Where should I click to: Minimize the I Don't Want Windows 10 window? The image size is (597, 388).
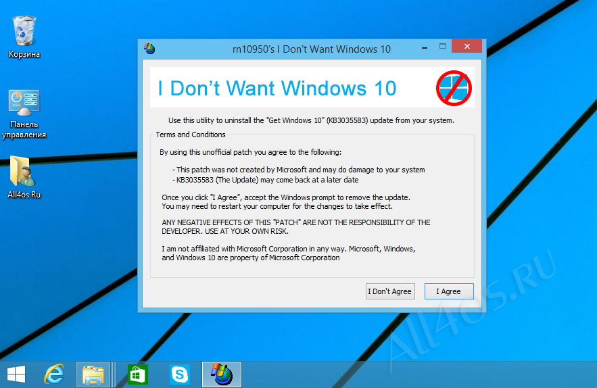(x=425, y=47)
